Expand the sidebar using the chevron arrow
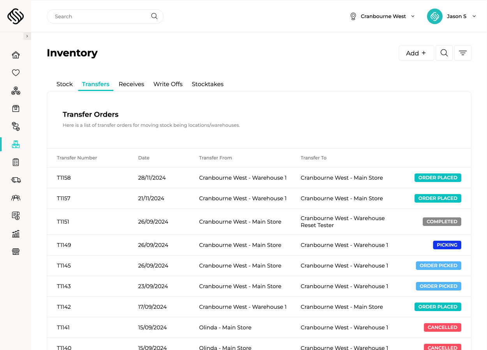Viewport: 487px width, 350px height. pyautogui.click(x=27, y=35)
